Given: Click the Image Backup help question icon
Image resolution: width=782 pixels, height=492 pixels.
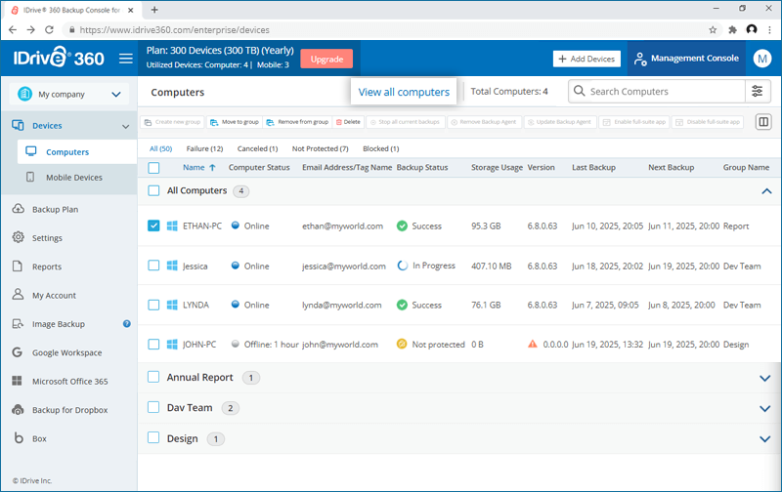Looking at the screenshot, I should tap(127, 324).
